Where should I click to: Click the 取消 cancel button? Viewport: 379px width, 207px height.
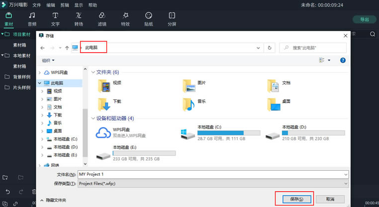(330, 199)
